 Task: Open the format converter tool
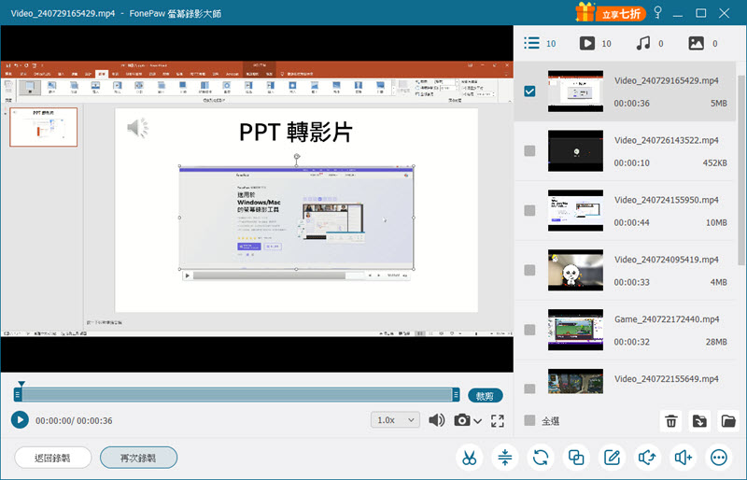(x=541, y=458)
